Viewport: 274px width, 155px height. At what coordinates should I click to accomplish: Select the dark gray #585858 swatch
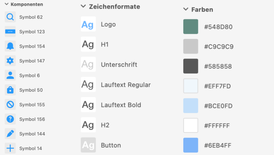(191, 66)
